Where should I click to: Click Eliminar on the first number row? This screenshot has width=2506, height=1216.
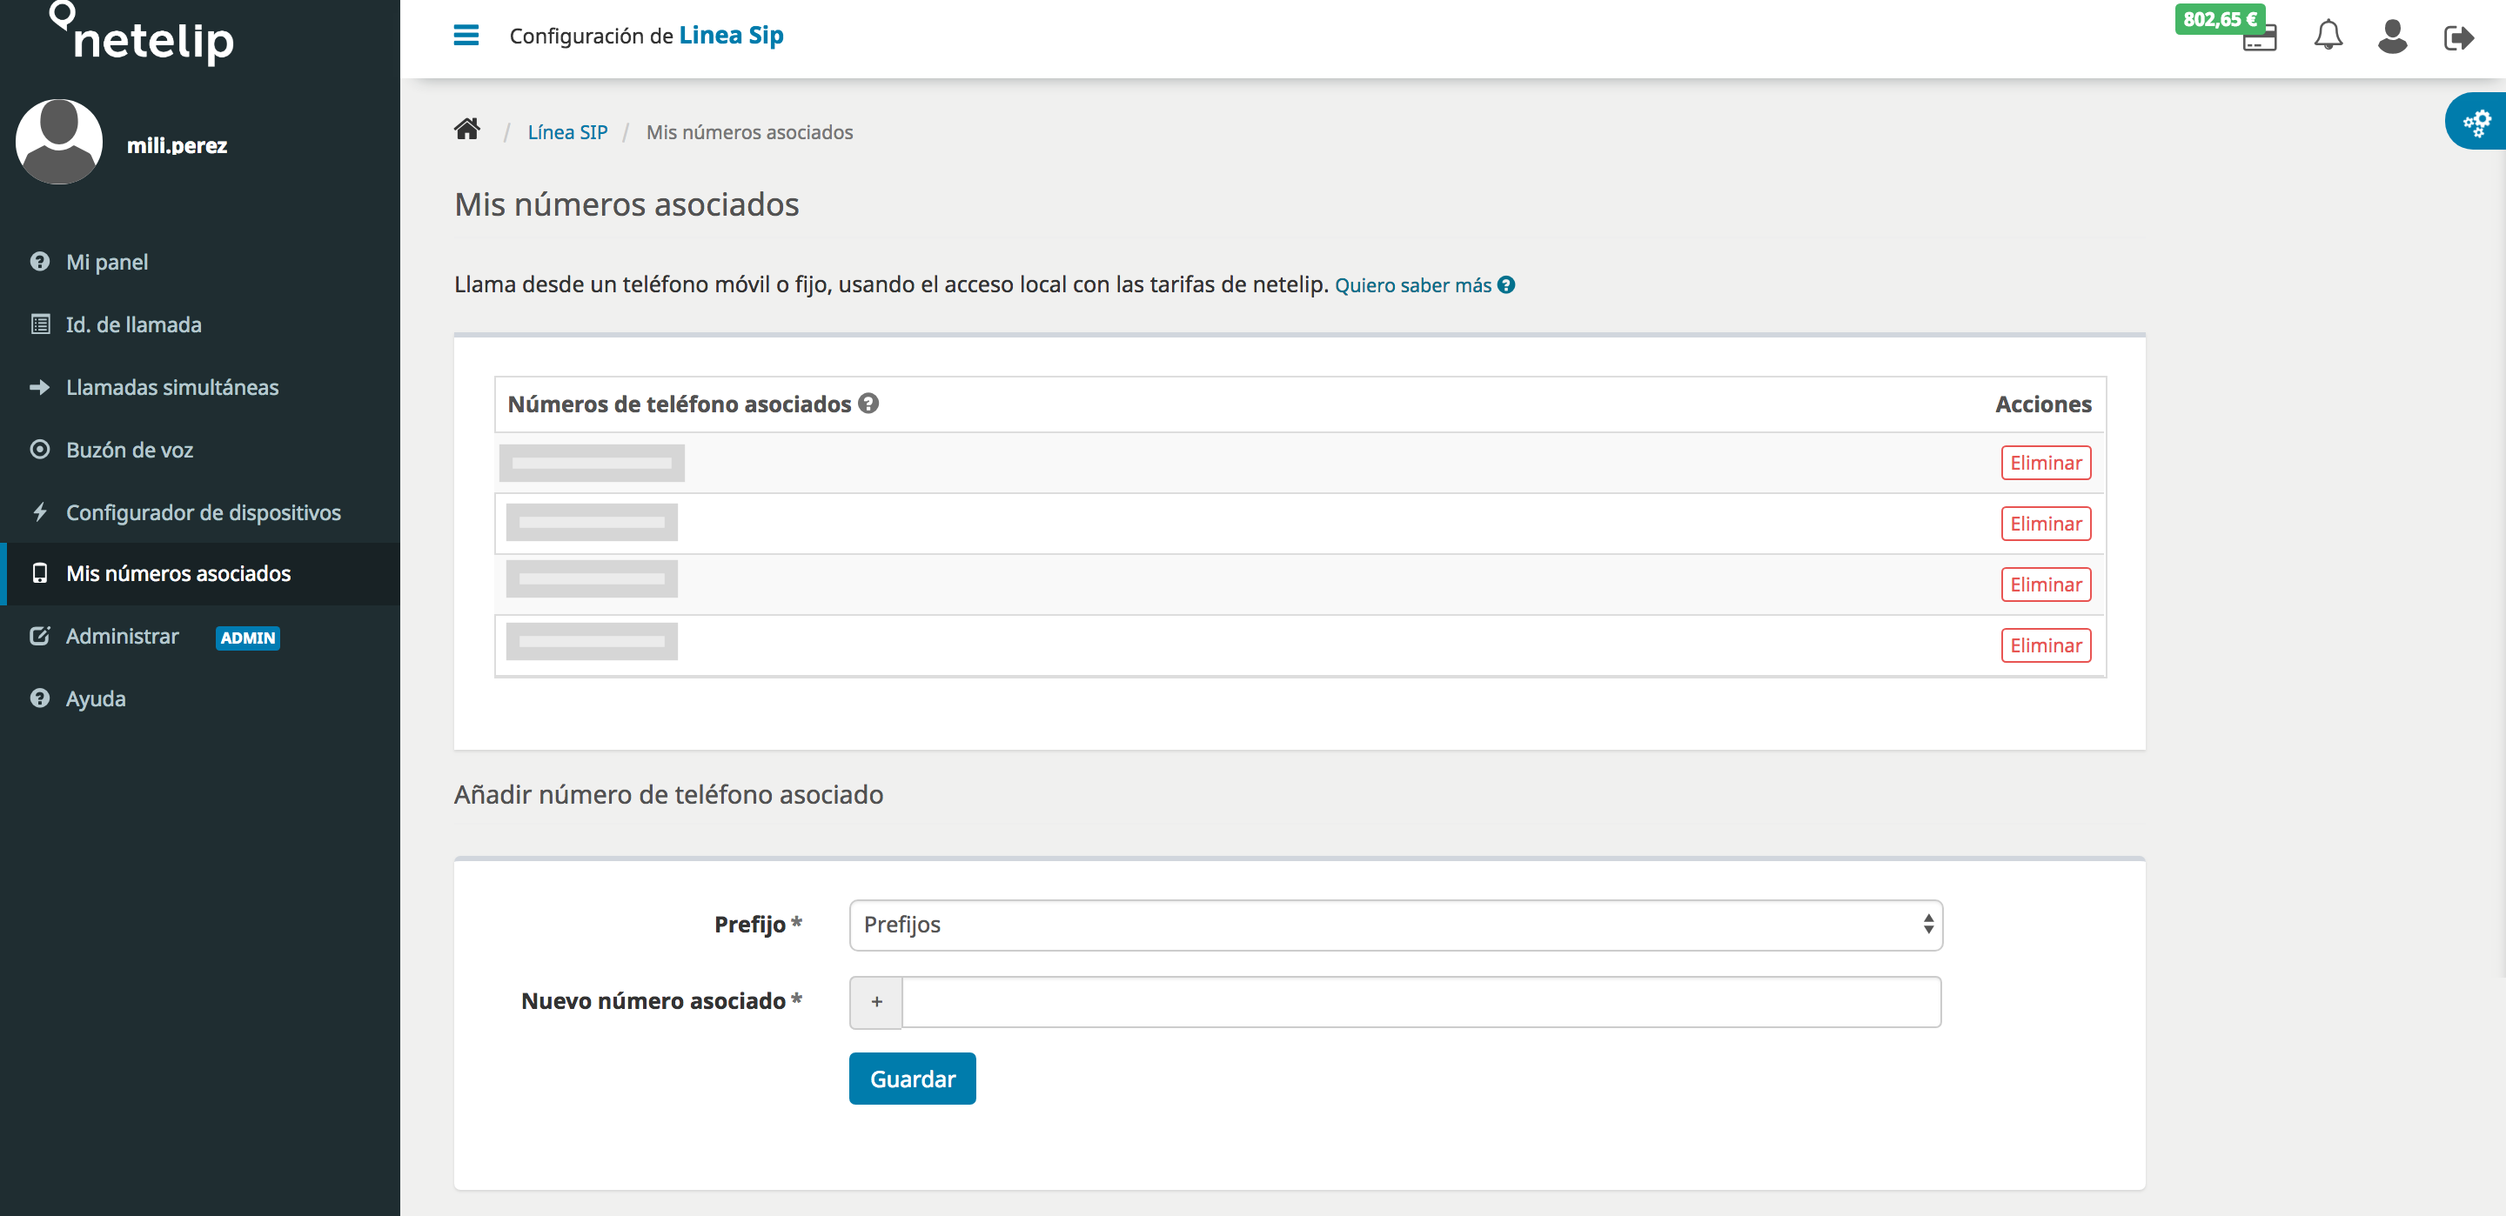2045,463
